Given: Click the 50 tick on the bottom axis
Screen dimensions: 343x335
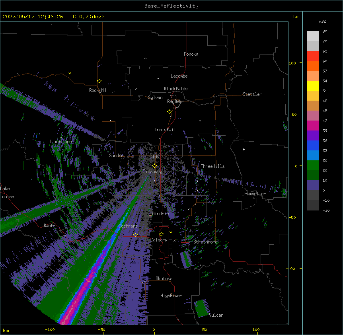Looking at the screenshot, I should 205,329.
